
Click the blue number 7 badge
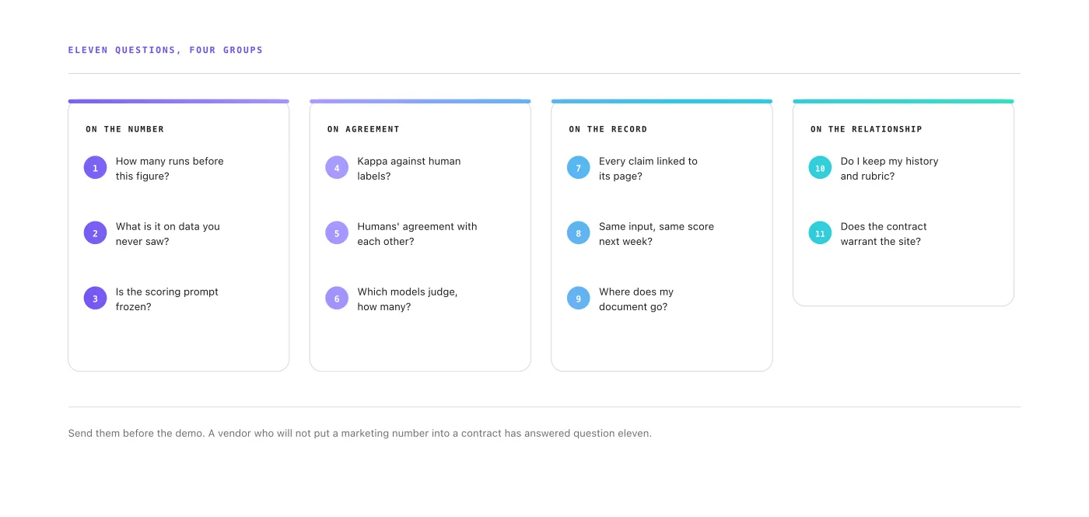coord(579,167)
